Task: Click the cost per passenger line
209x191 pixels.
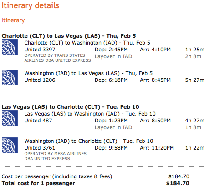Action: (x=95, y=176)
